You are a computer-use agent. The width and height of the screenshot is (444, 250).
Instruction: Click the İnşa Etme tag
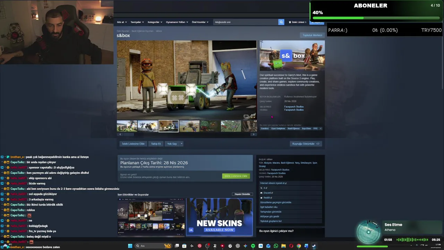coord(306,128)
